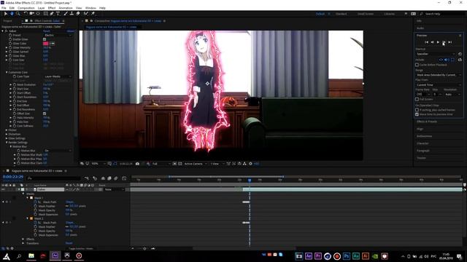Select the Rectangle shape tool
The height and width of the screenshot is (262, 467).
tap(45, 14)
